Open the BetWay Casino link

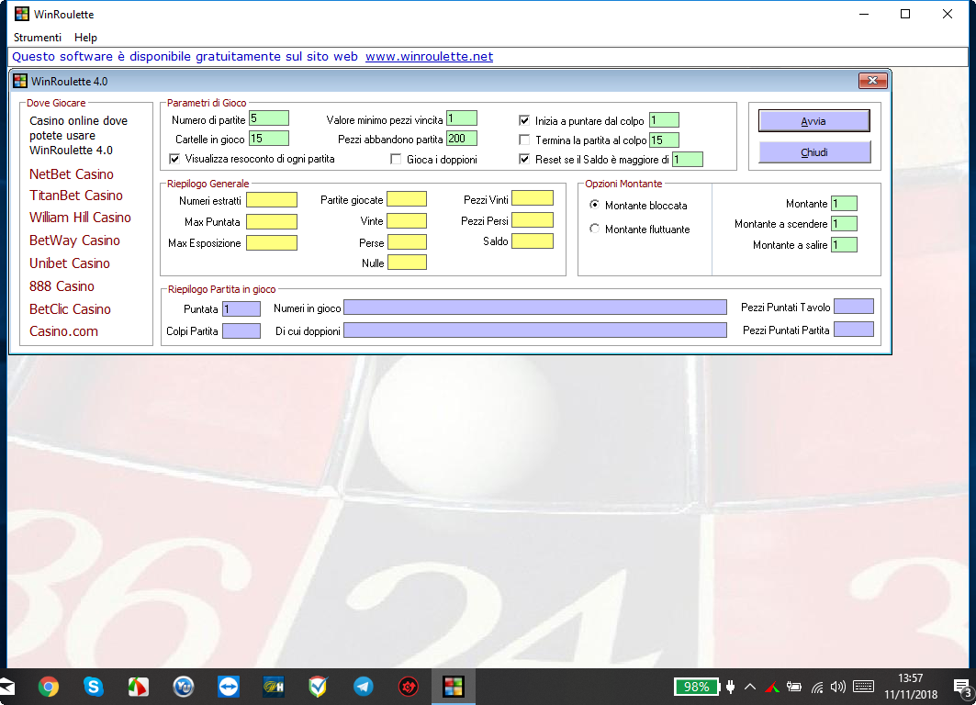[x=74, y=241]
